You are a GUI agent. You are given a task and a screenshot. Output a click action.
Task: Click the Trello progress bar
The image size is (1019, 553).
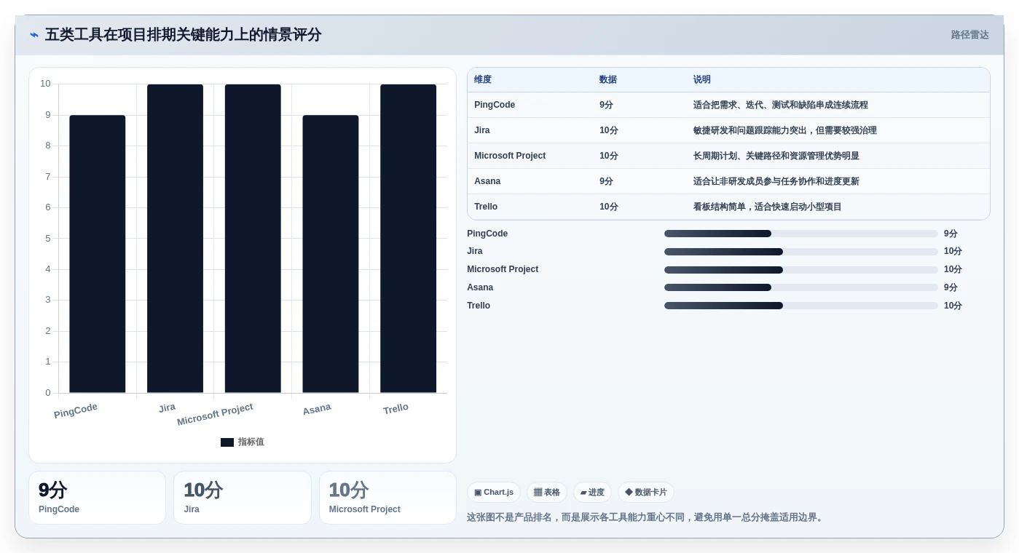[801, 306]
